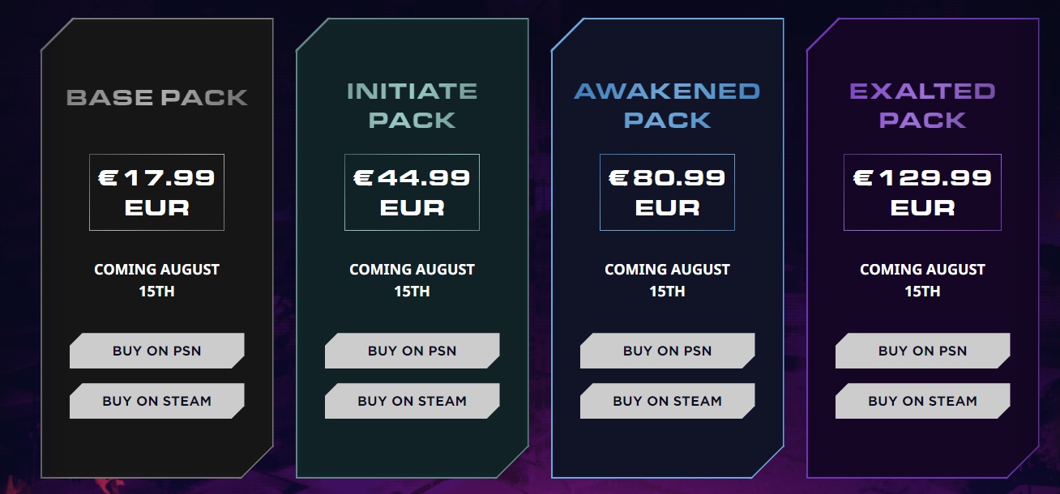Click Initiate Pack's Coming August 15th text
Viewport: 1060px width, 494px height.
(412, 280)
